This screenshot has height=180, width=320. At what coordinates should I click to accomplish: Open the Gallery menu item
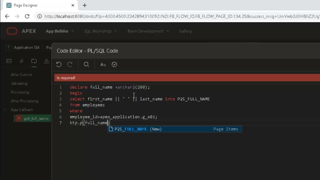point(185,31)
